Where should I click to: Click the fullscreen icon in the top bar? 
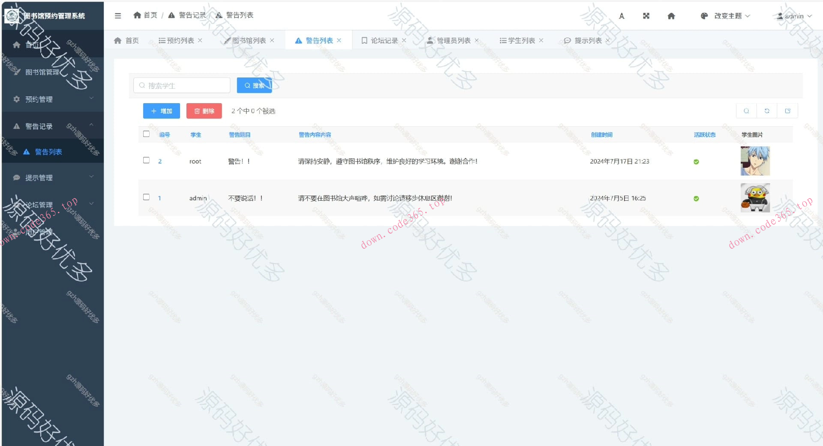coord(646,16)
